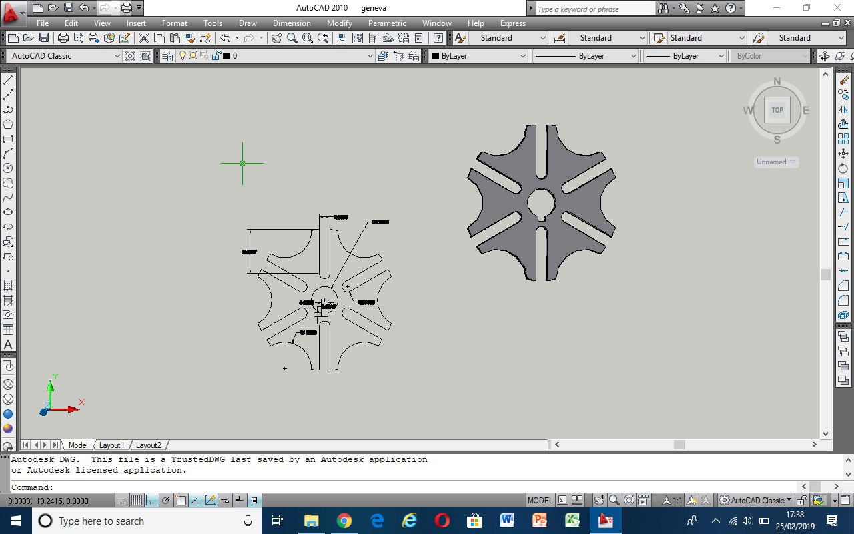Click the Multiline Text tool
854x534 pixels.
(x=8, y=344)
